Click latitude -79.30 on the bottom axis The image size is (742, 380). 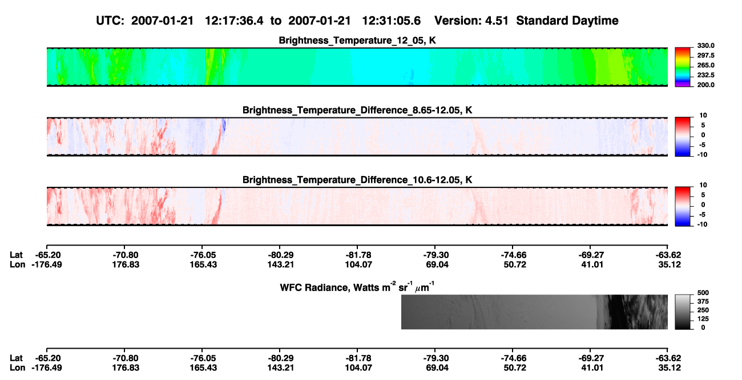coord(435,358)
